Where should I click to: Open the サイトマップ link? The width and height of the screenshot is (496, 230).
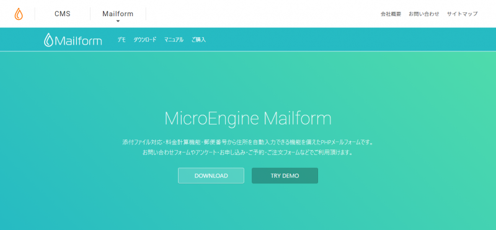[x=462, y=14]
